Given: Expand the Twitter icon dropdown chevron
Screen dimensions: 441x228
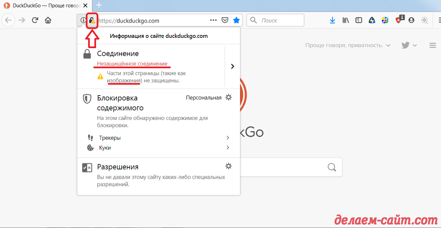Looking at the screenshot, I should (x=415, y=45).
